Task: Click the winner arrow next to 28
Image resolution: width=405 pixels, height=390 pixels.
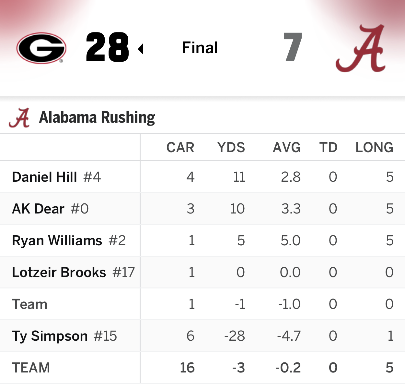Action: click(140, 49)
